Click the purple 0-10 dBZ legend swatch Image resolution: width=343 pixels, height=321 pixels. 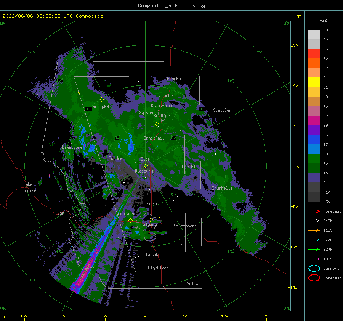point(314,178)
